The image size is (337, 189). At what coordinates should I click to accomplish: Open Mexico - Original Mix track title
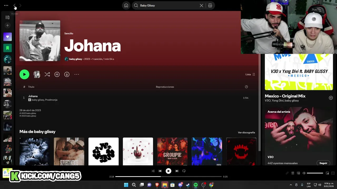coord(285,96)
